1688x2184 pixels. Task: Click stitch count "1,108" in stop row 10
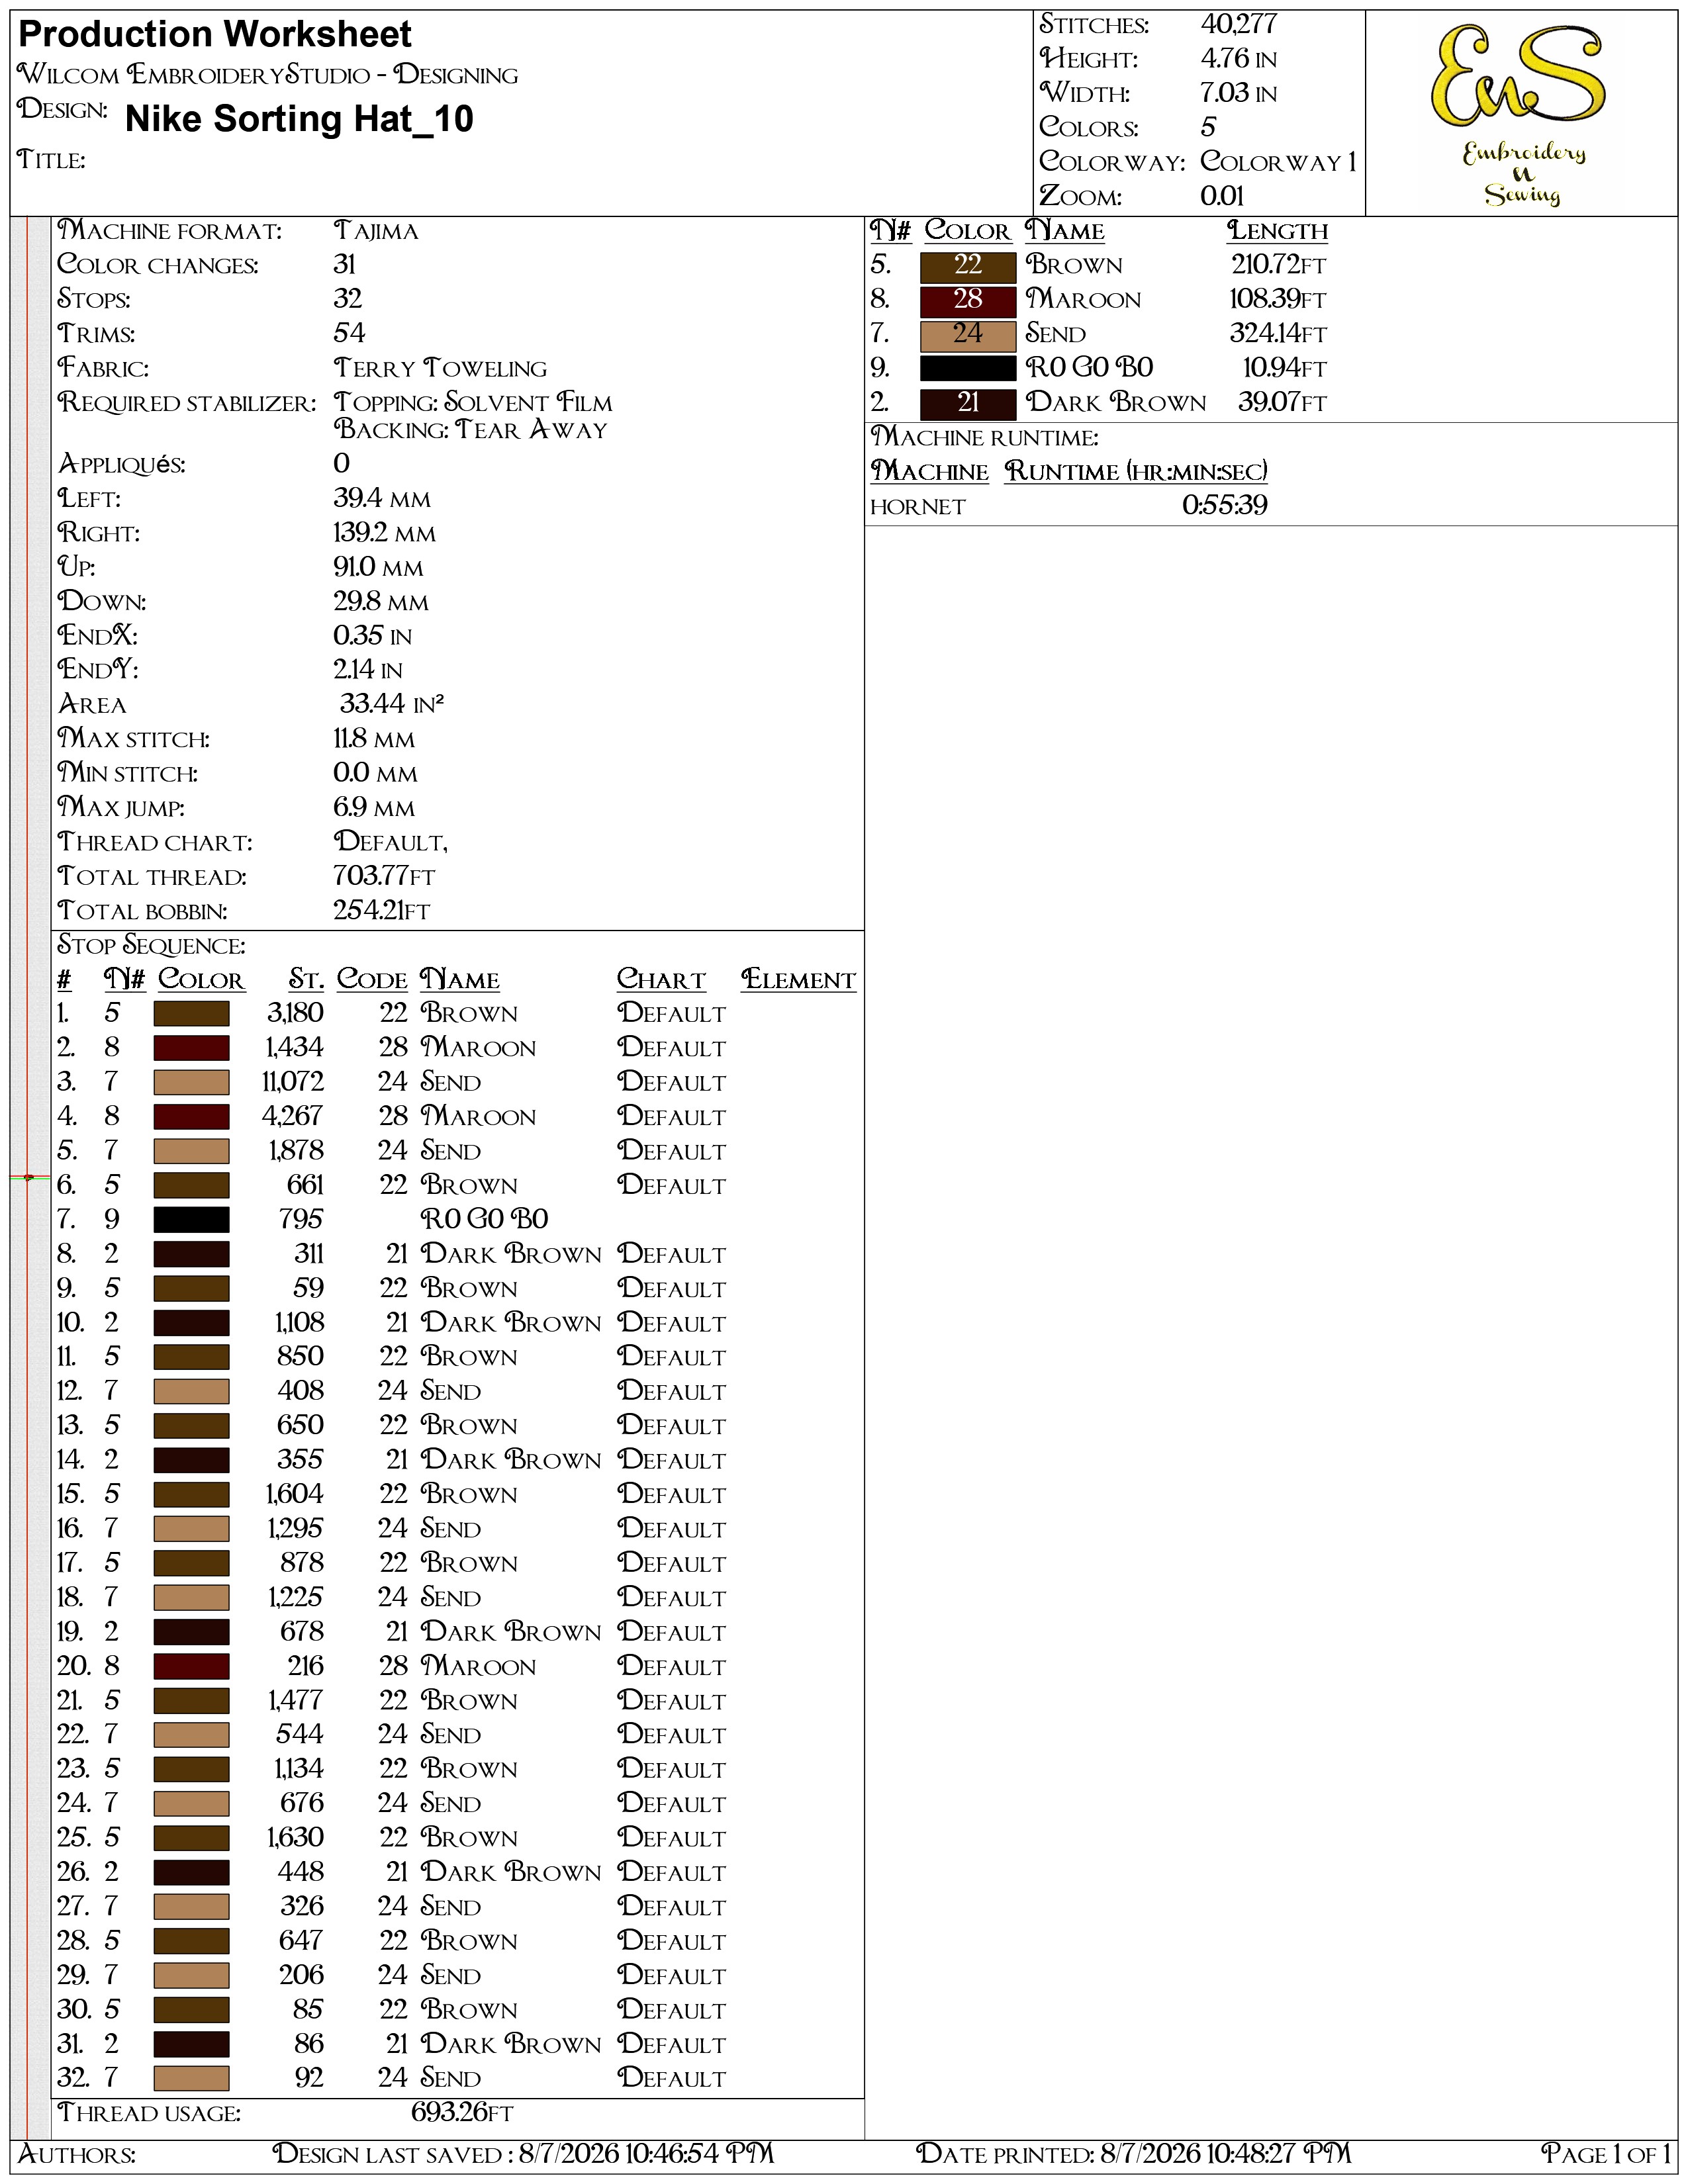(299, 1323)
